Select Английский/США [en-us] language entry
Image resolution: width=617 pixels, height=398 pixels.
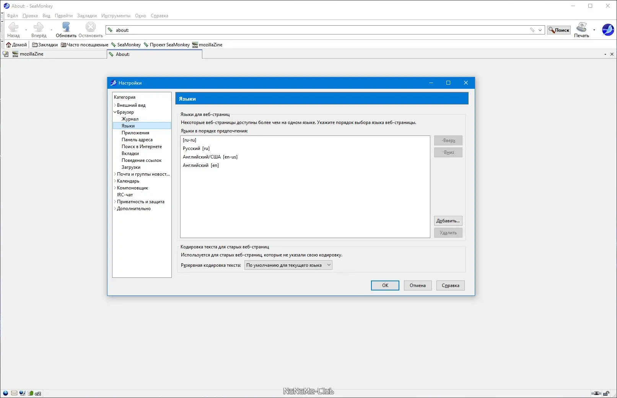[305, 157]
